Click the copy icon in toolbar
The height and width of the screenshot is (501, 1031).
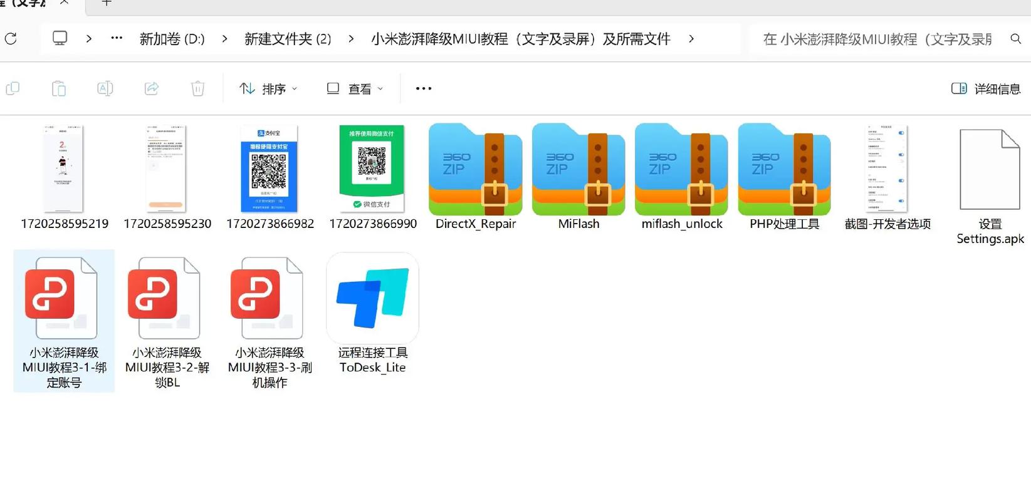(x=13, y=89)
